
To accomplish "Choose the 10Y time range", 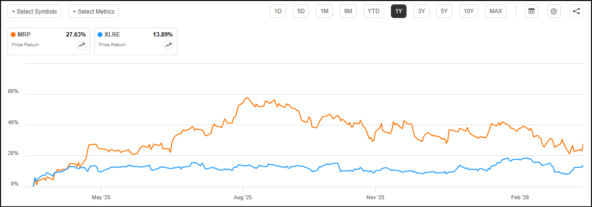I will point(469,11).
